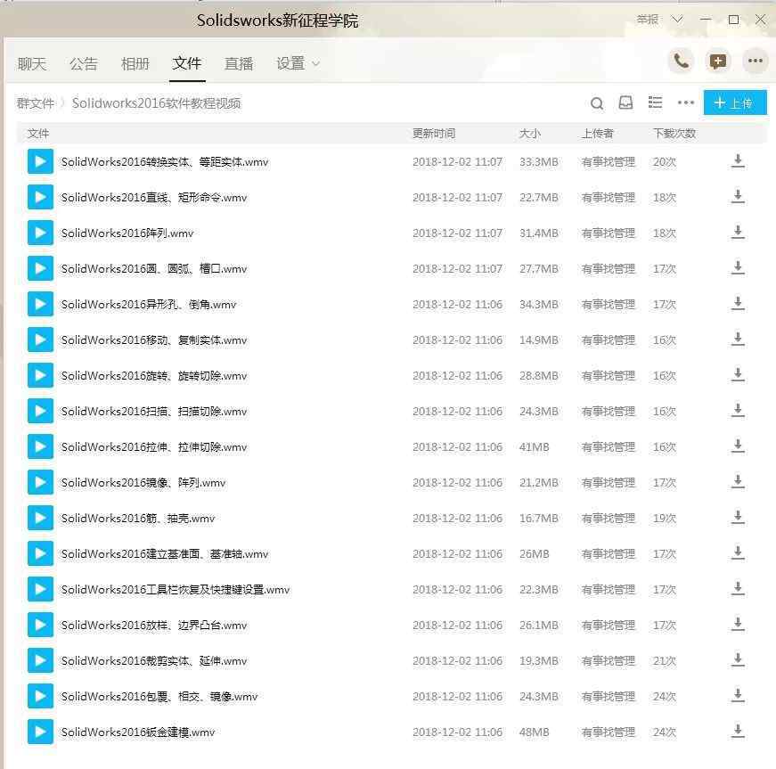Click file name SolidWorks2016工具栏恢复及快捷键设置.wmv

(x=176, y=589)
